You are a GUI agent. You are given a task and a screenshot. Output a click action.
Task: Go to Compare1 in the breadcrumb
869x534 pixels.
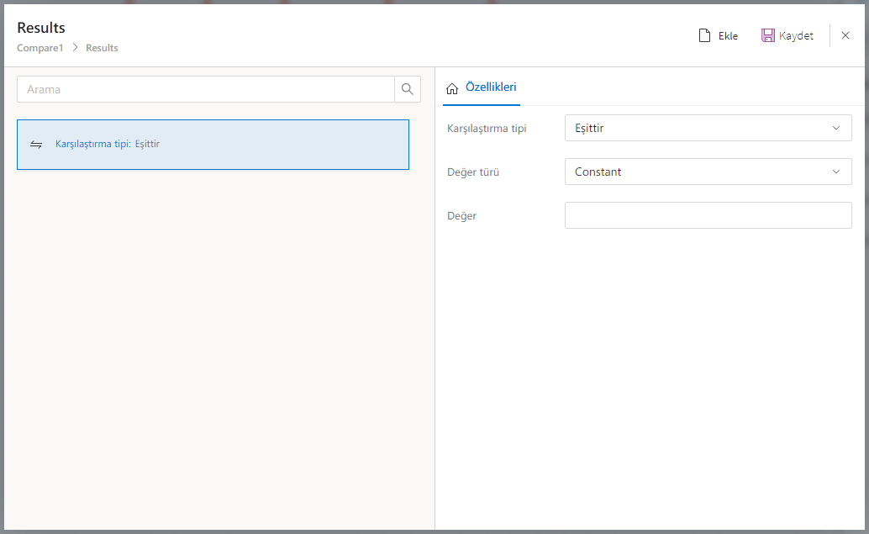(40, 48)
